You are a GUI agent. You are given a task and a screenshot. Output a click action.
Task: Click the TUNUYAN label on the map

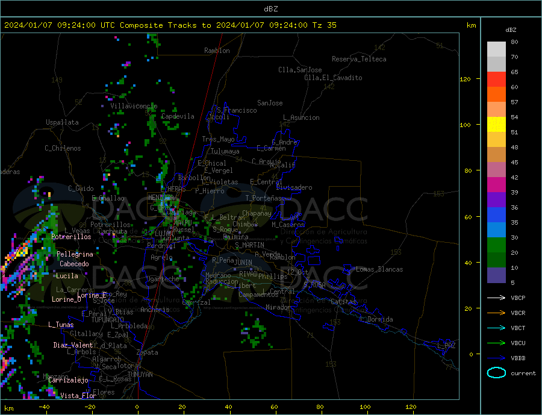140,375
